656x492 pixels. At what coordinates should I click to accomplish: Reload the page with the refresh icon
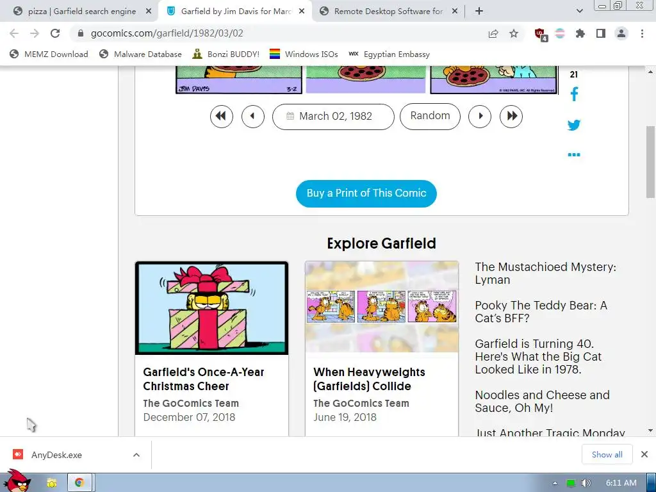click(55, 33)
